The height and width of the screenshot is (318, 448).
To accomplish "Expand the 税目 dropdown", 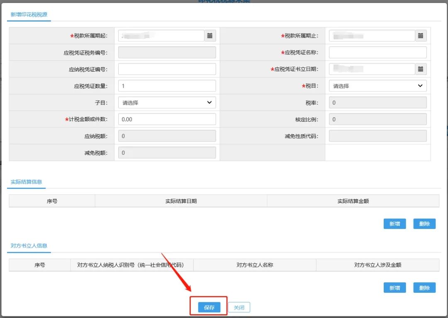I will click(378, 86).
